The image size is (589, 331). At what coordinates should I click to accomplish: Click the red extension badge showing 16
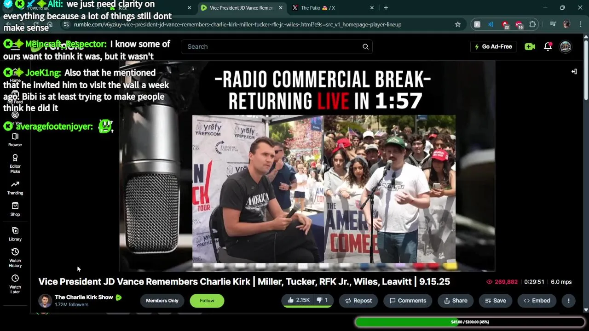(x=519, y=25)
